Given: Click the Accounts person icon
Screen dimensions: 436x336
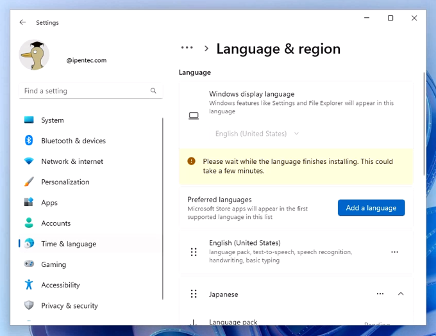Looking at the screenshot, I should (x=29, y=223).
